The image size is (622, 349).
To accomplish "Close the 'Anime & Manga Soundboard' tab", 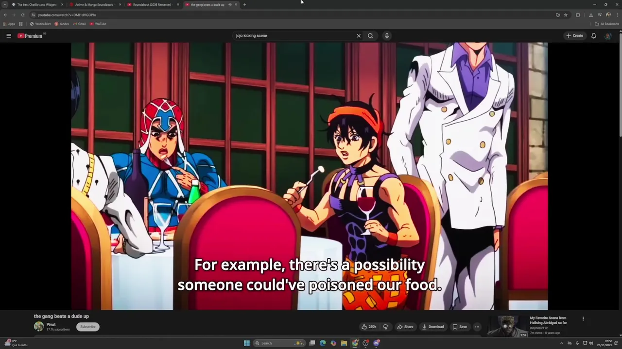I will pyautogui.click(x=120, y=4).
